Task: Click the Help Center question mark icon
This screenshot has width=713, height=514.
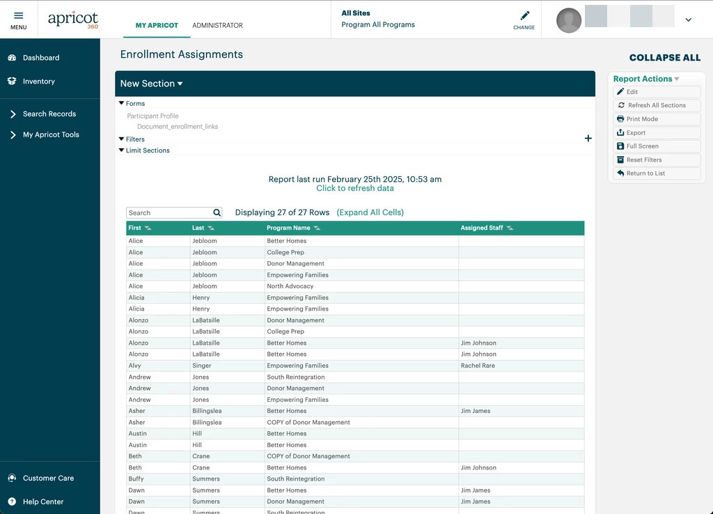Action: pyautogui.click(x=13, y=501)
